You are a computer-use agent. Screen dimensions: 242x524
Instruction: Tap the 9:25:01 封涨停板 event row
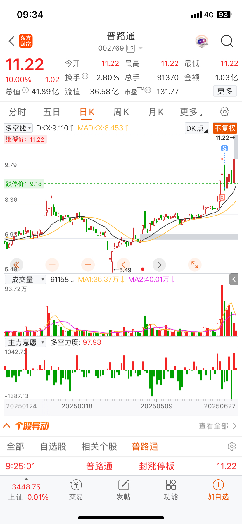[121, 466]
